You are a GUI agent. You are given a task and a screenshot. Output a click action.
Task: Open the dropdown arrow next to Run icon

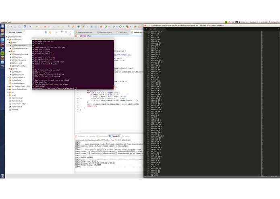pos(124,27)
